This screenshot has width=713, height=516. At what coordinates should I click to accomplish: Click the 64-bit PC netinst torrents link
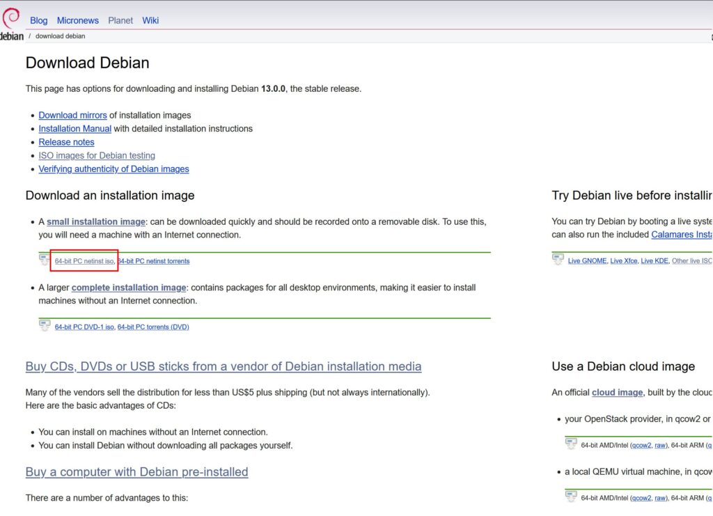[154, 261]
